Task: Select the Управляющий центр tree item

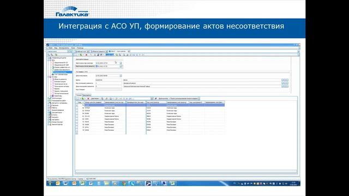Action: (x=59, y=58)
